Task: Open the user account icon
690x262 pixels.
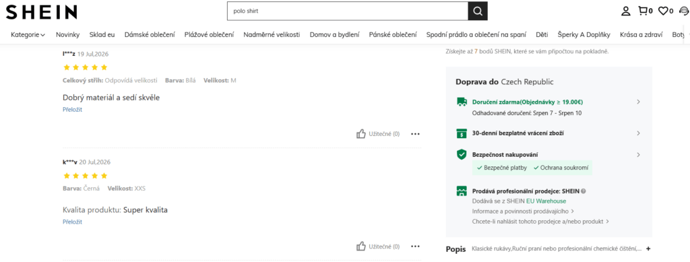Action: click(626, 11)
